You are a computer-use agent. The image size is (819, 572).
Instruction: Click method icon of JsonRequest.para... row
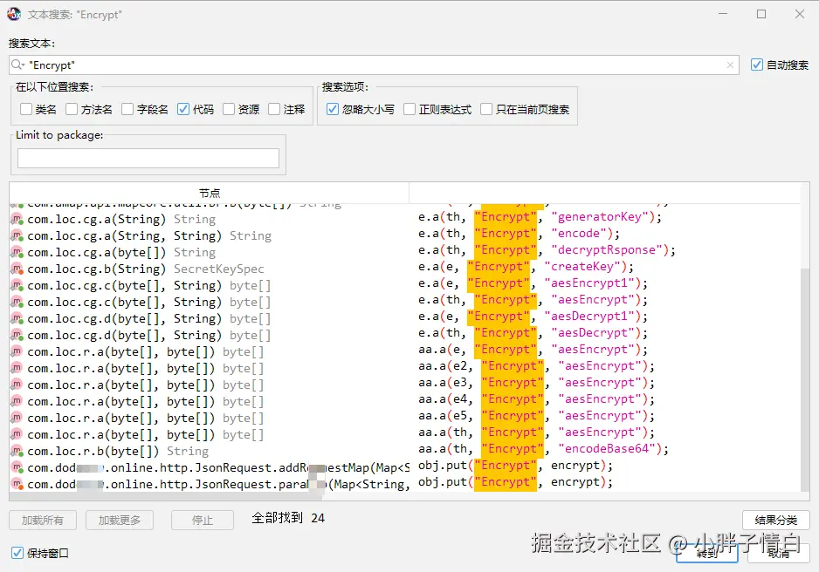(17, 485)
